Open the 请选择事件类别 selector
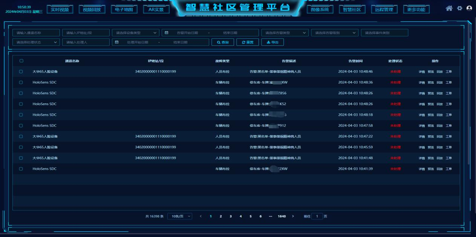Viewport: 476px width, 237px height. coord(384,33)
